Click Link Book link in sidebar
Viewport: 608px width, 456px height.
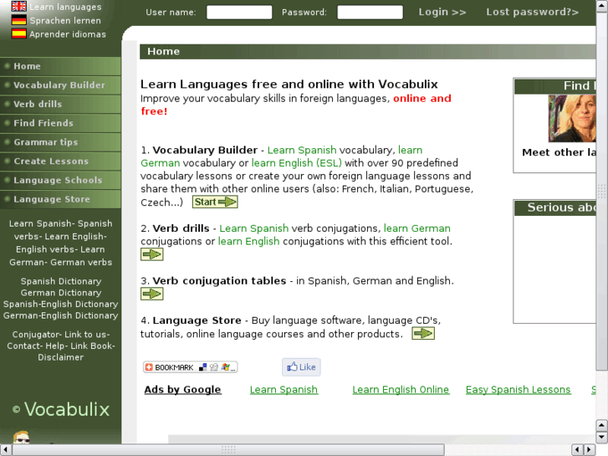[91, 346]
